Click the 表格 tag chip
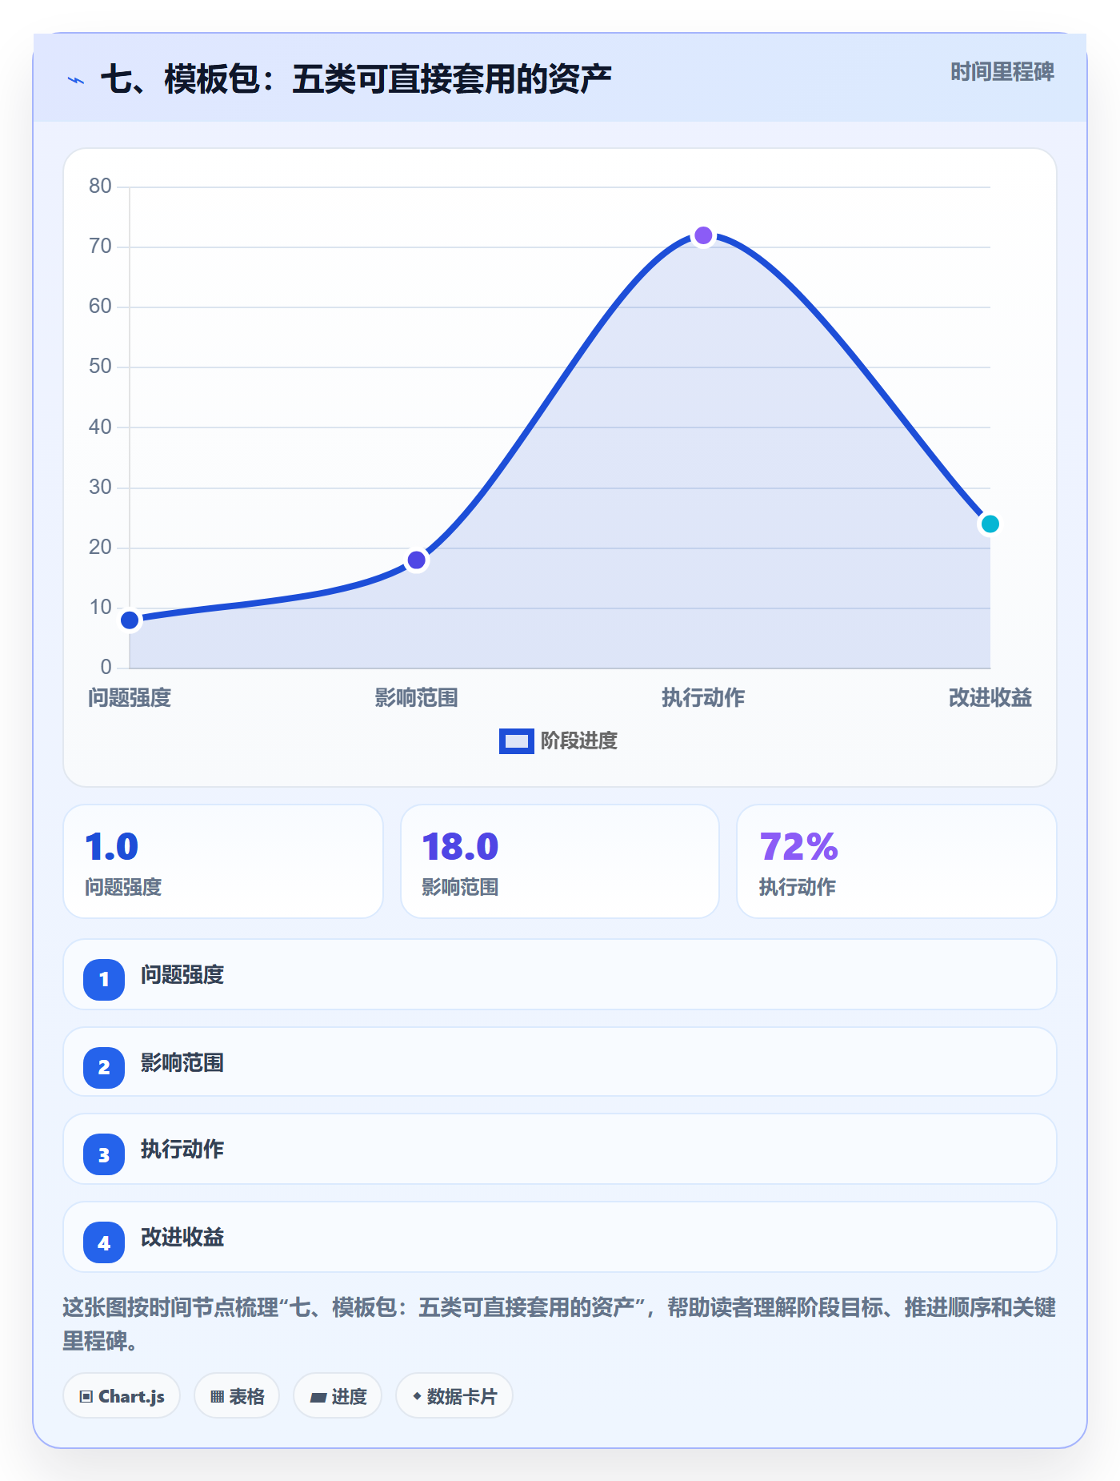 click(237, 1396)
